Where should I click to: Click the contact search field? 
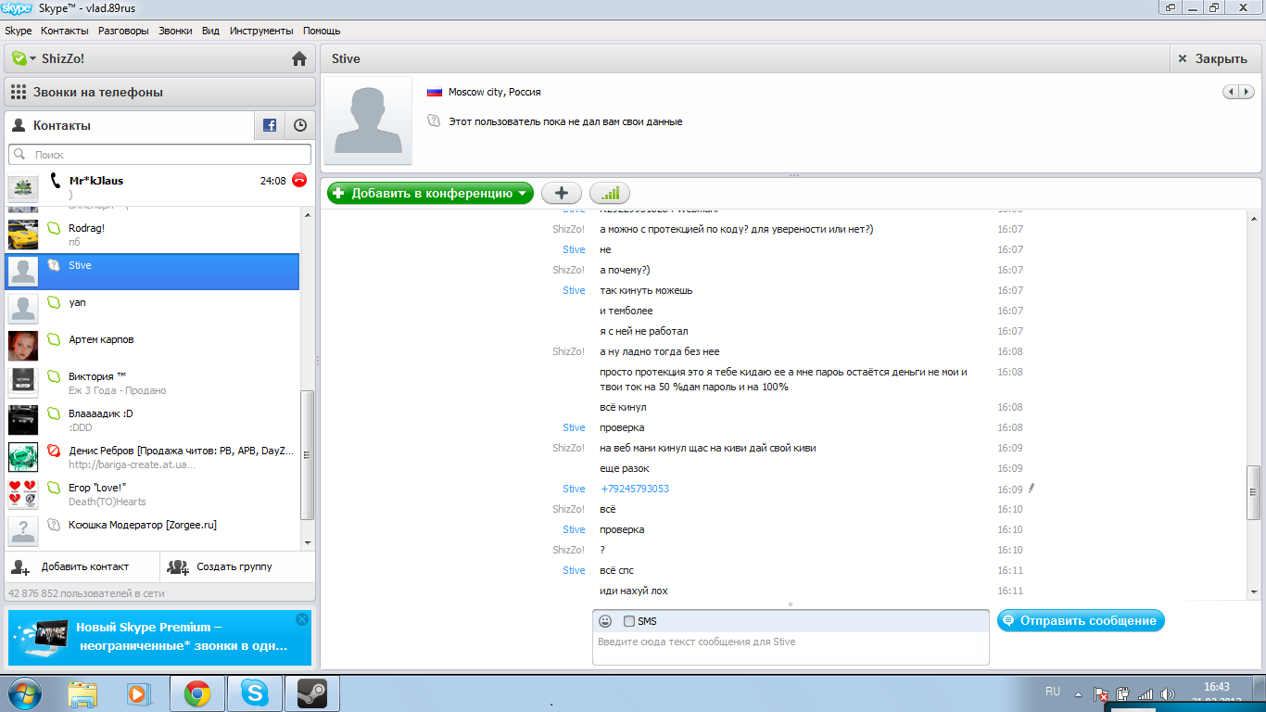(x=160, y=154)
